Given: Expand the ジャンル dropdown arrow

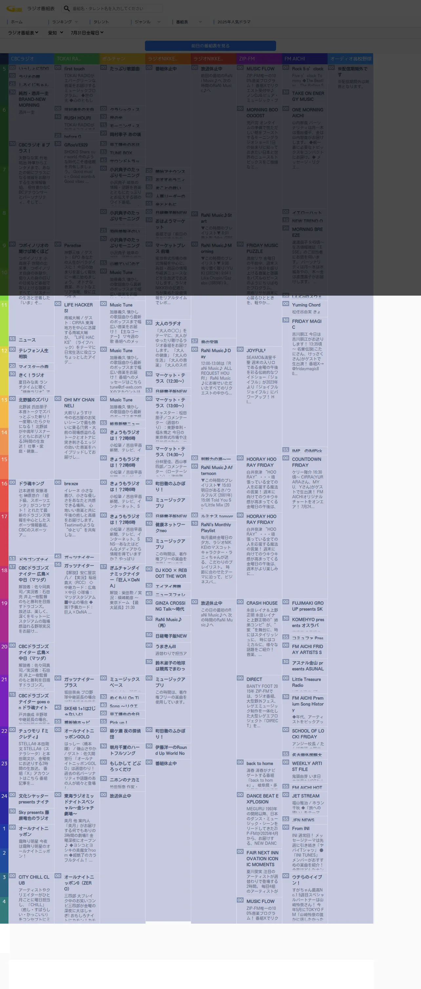Looking at the screenshot, I should pos(159,22).
